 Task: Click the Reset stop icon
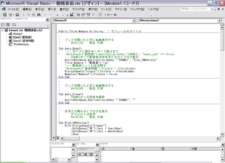pos(67,15)
